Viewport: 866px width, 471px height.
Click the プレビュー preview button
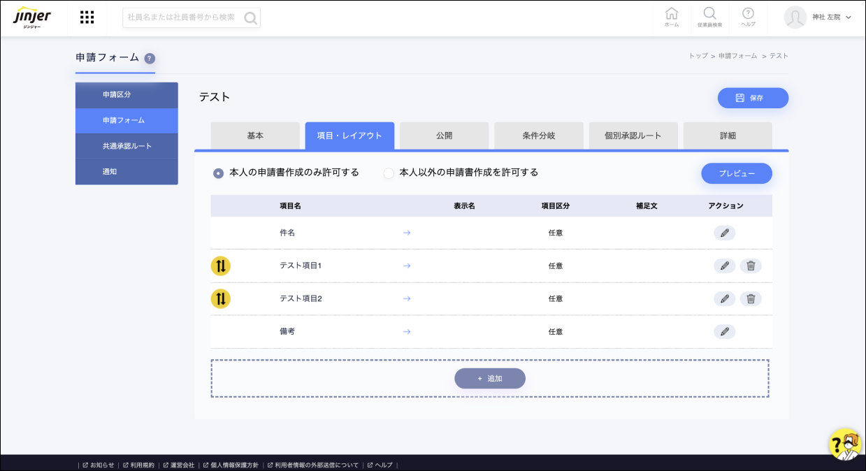pos(736,173)
